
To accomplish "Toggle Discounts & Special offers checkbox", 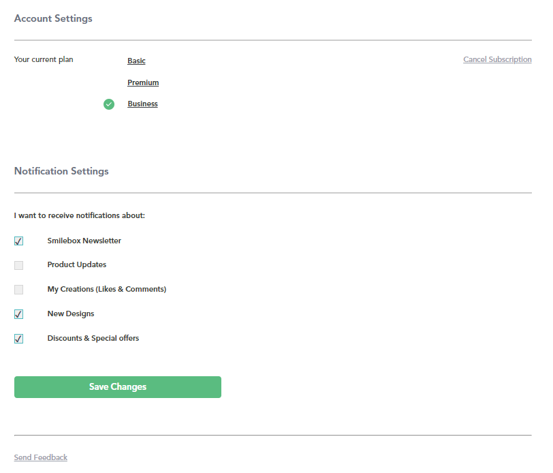I will (x=18, y=339).
